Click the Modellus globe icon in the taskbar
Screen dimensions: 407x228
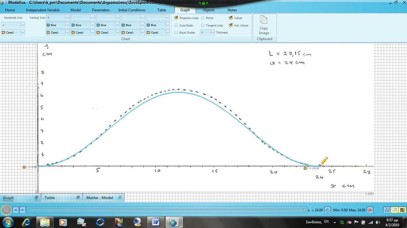(174, 222)
